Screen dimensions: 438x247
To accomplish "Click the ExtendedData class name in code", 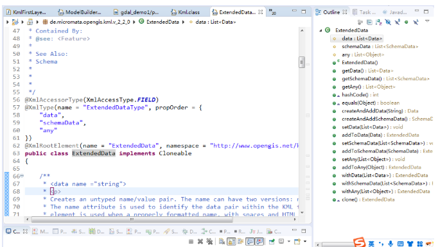I will [x=94, y=153].
